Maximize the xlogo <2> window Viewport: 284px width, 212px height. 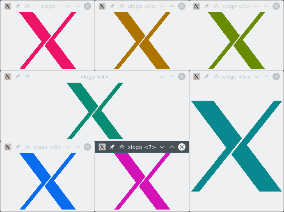click(x=172, y=6)
